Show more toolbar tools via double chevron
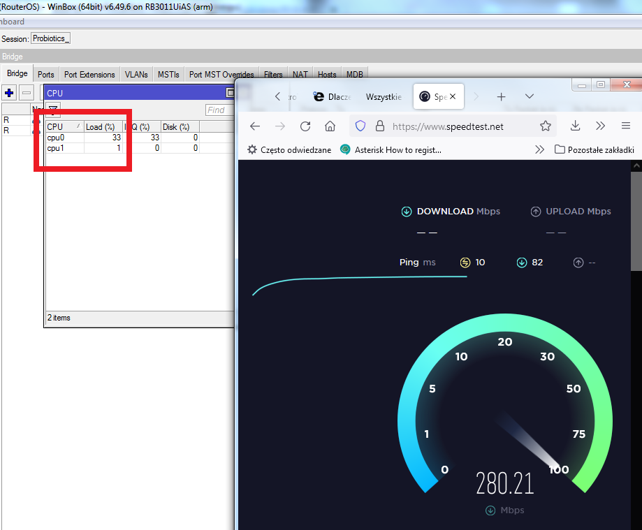Image resolution: width=642 pixels, height=530 pixels. 600,126
